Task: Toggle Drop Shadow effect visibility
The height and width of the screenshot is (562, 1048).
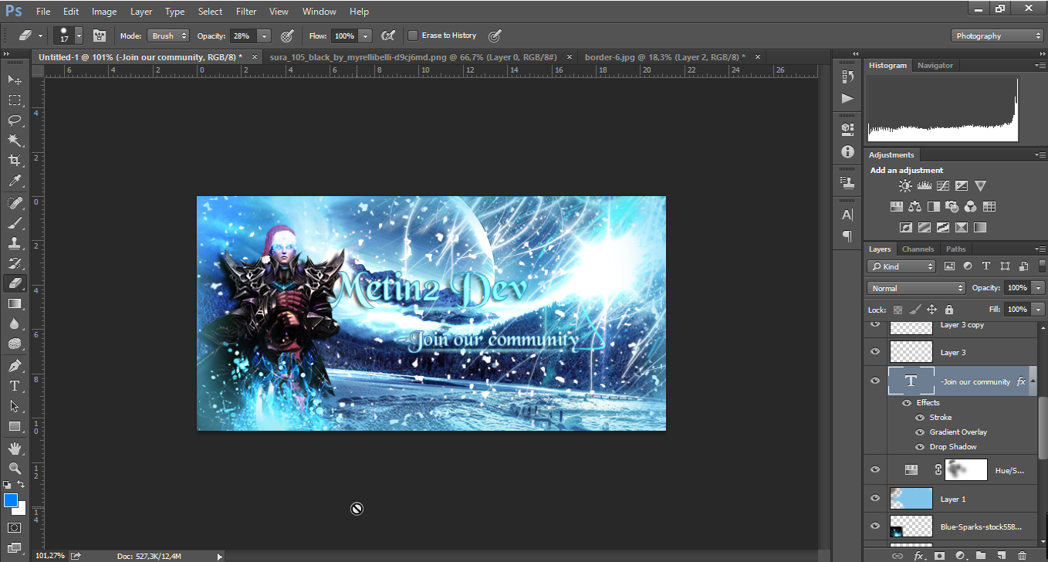Action: point(920,447)
